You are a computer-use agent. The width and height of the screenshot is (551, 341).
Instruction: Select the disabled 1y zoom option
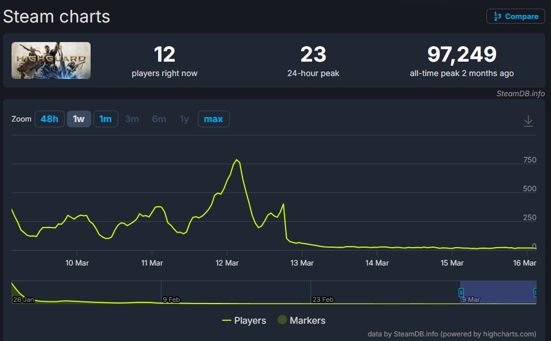[x=185, y=119]
